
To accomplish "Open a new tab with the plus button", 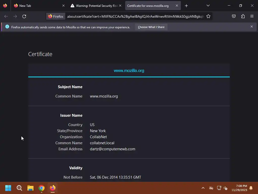I will [x=186, y=6].
